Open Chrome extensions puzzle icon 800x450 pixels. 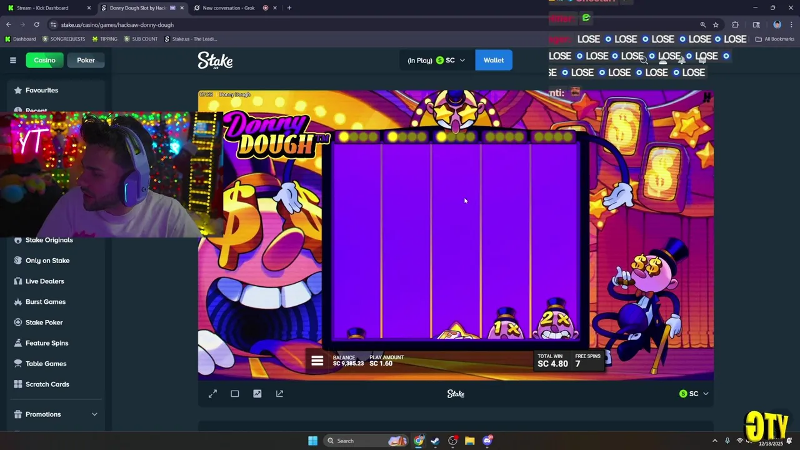click(735, 24)
